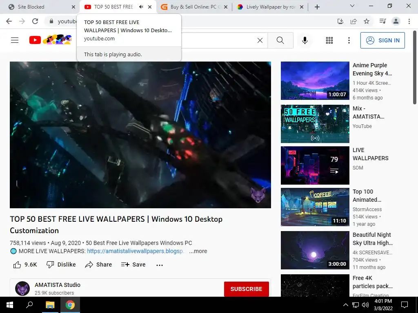Click the video player to pause
The width and height of the screenshot is (418, 313).
[x=140, y=134]
